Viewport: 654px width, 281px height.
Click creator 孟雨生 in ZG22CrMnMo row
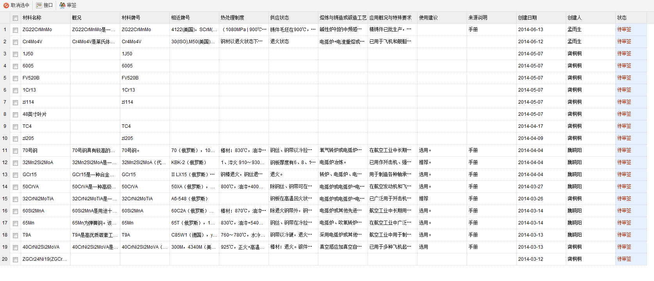click(590, 30)
